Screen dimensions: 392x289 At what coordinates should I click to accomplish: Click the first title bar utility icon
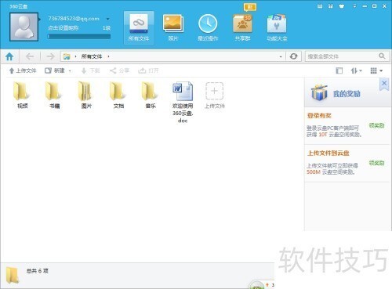click(x=320, y=6)
